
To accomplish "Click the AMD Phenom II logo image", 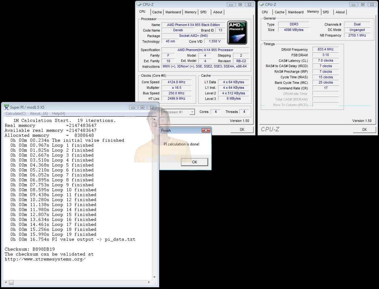I will (237, 32).
